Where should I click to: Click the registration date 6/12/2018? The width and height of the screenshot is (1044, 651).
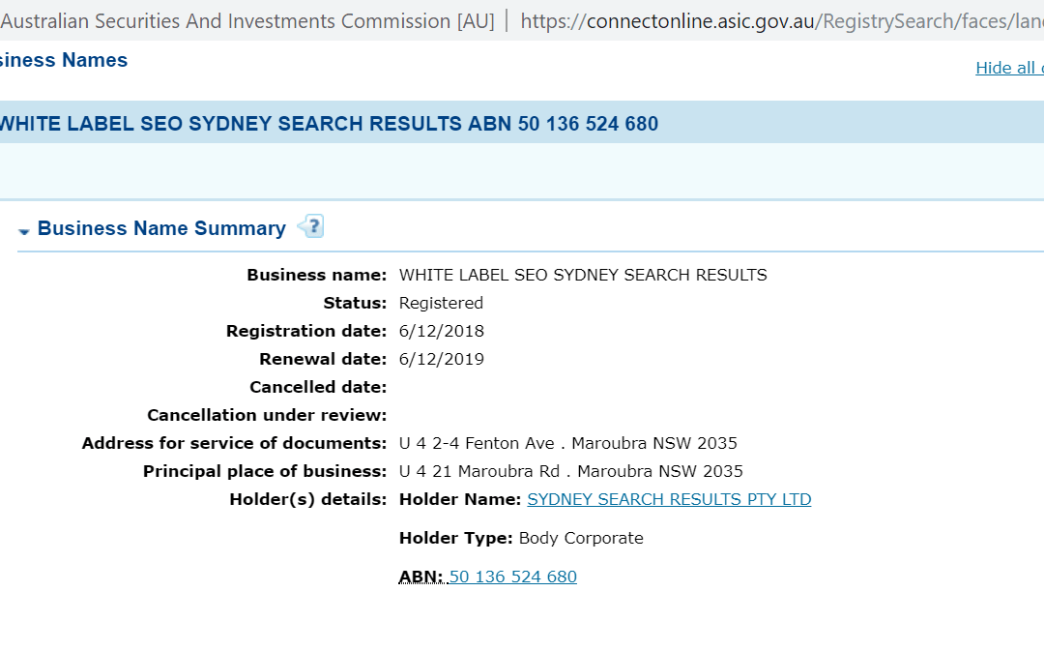(x=442, y=331)
